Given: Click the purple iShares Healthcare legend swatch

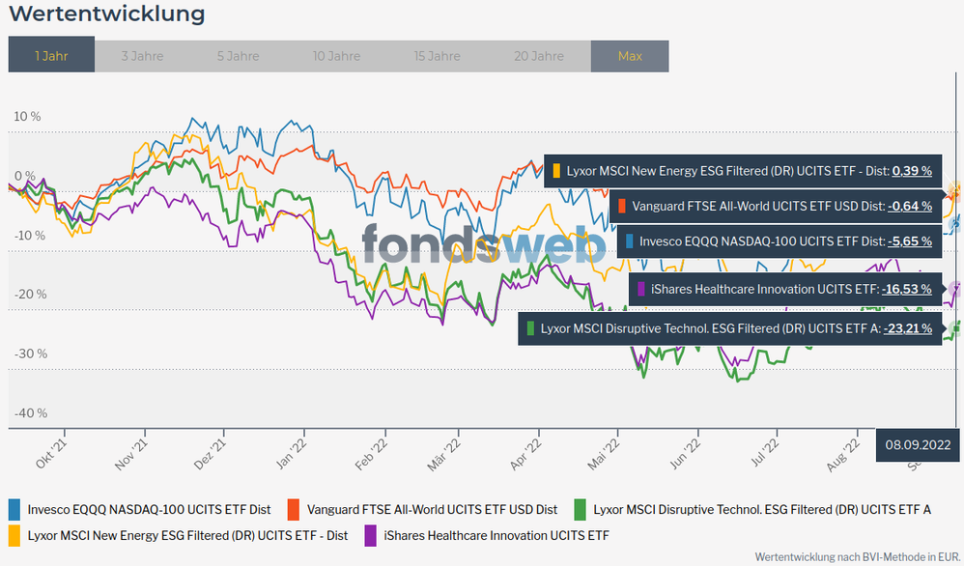Looking at the screenshot, I should [371, 534].
